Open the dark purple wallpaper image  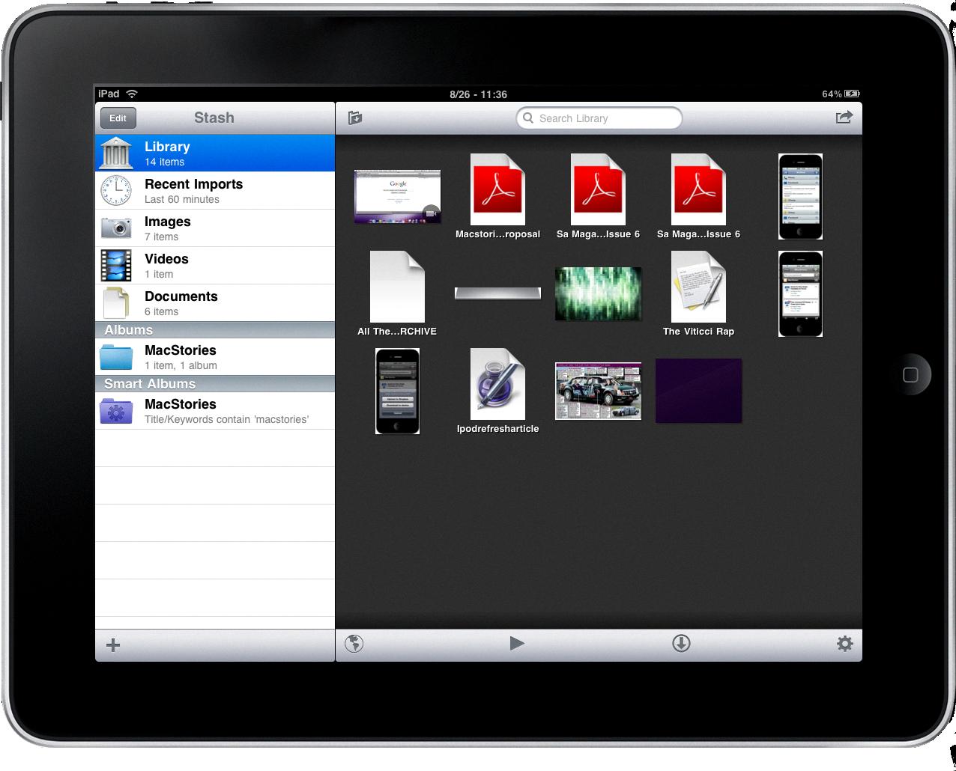[x=698, y=391]
